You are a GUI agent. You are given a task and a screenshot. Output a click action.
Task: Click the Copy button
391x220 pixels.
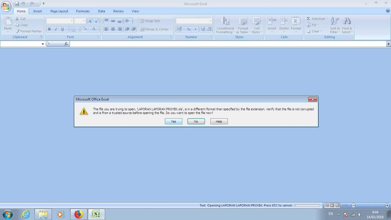coord(22,25)
